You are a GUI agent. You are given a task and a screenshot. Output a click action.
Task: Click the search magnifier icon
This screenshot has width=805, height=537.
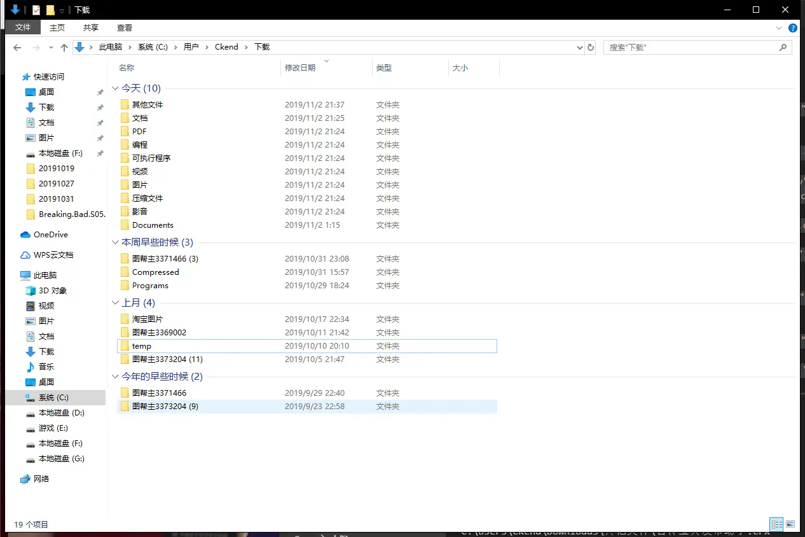click(x=783, y=47)
